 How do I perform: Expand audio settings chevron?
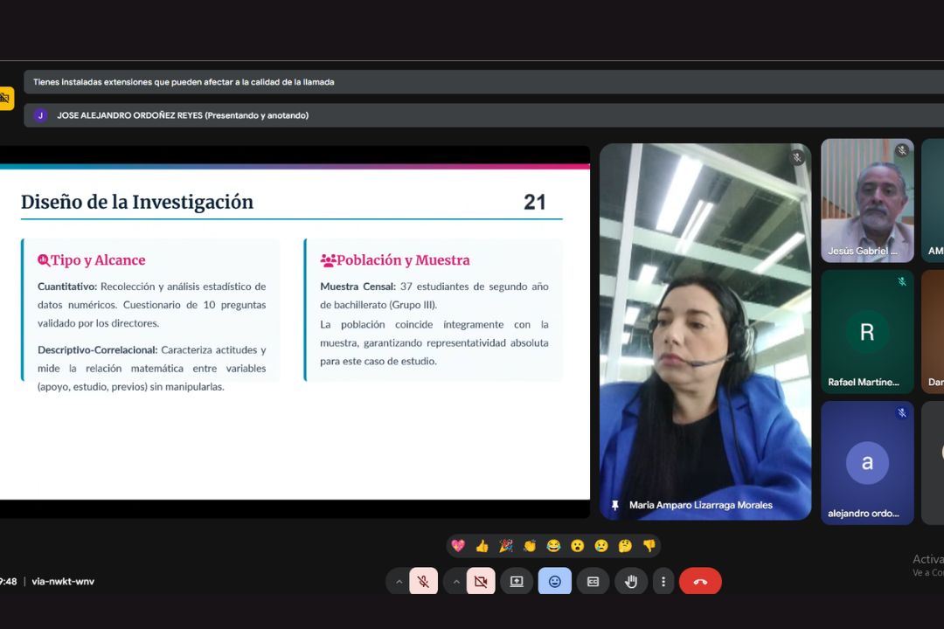[399, 582]
